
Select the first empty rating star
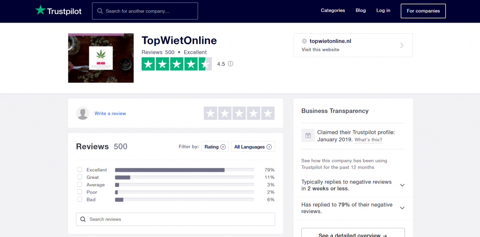click(210, 113)
